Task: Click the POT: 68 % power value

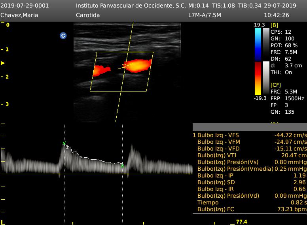Action: 284,45
